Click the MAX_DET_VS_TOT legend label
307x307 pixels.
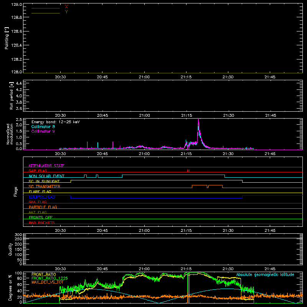point(48,282)
